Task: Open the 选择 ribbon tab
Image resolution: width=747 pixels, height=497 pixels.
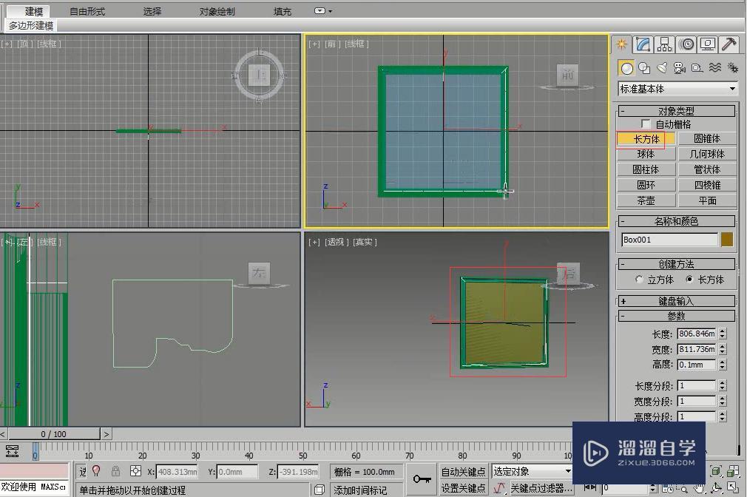Action: click(152, 11)
